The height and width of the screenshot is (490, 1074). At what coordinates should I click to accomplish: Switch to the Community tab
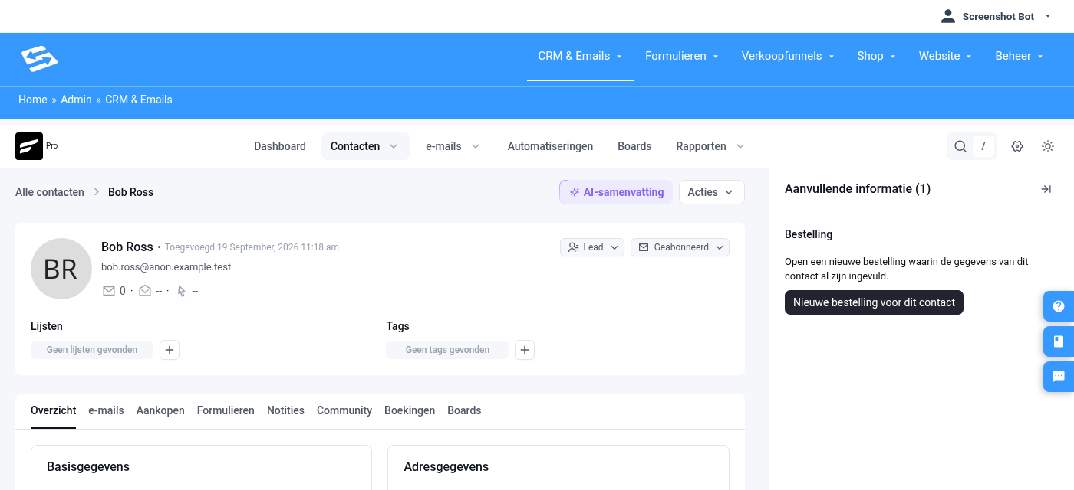tap(344, 410)
